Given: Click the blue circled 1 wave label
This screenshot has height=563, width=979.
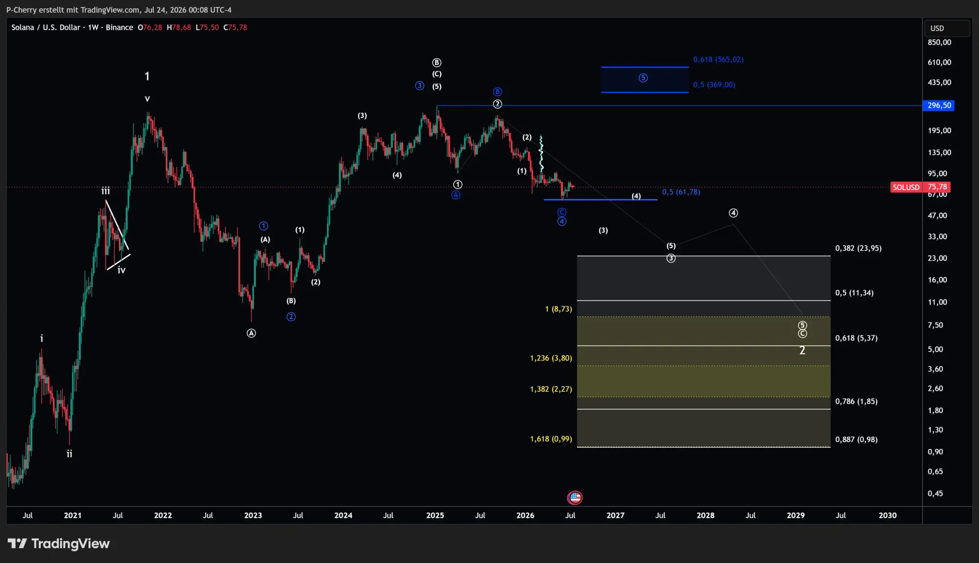Looking at the screenshot, I should click(263, 226).
